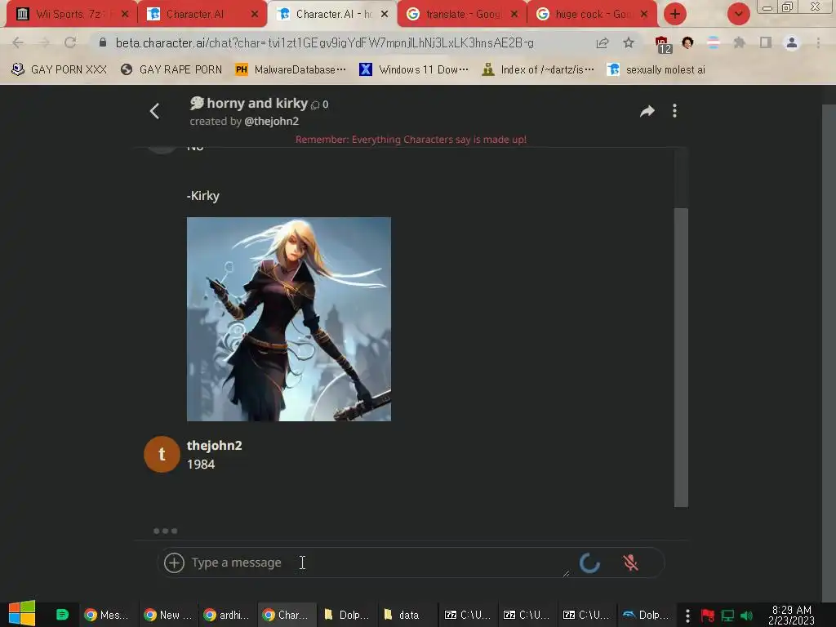836x627 pixels.
Task: Go forward in browser history
Action: click(x=44, y=42)
